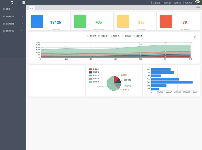Click the Fri bar in bar chart

click(x=156, y=76)
